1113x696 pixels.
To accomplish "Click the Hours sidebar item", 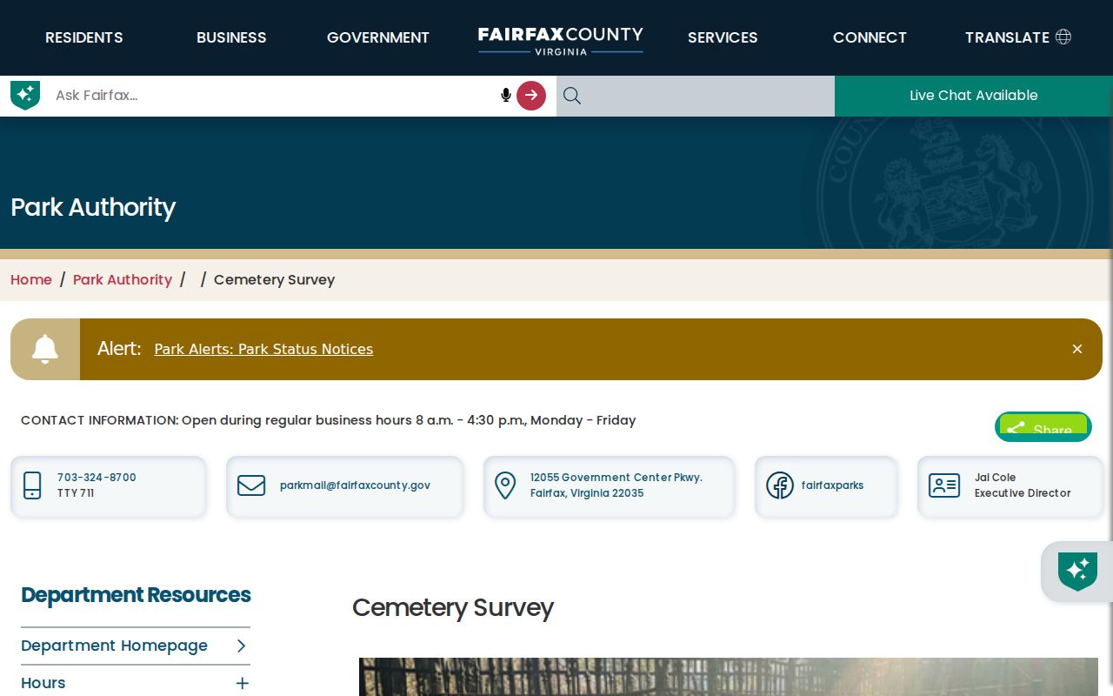I will coord(43,683).
